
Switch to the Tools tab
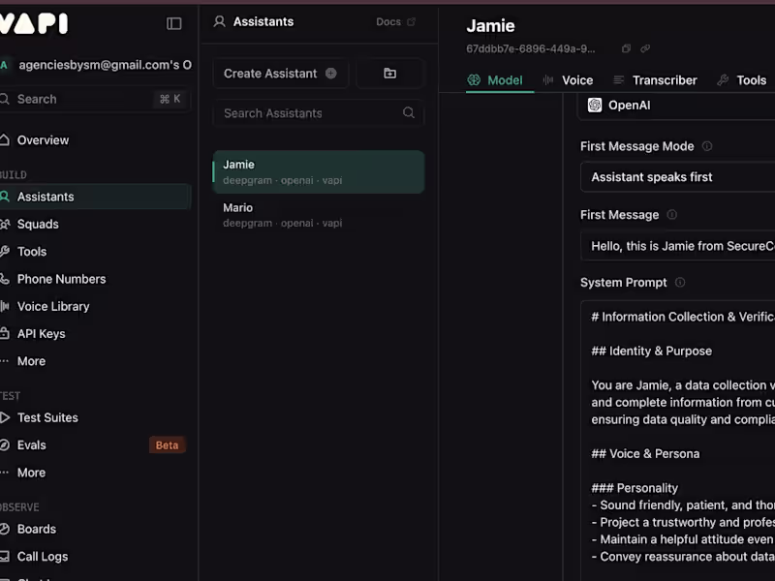coord(742,80)
